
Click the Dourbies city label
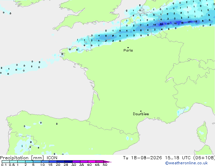pos(141,114)
